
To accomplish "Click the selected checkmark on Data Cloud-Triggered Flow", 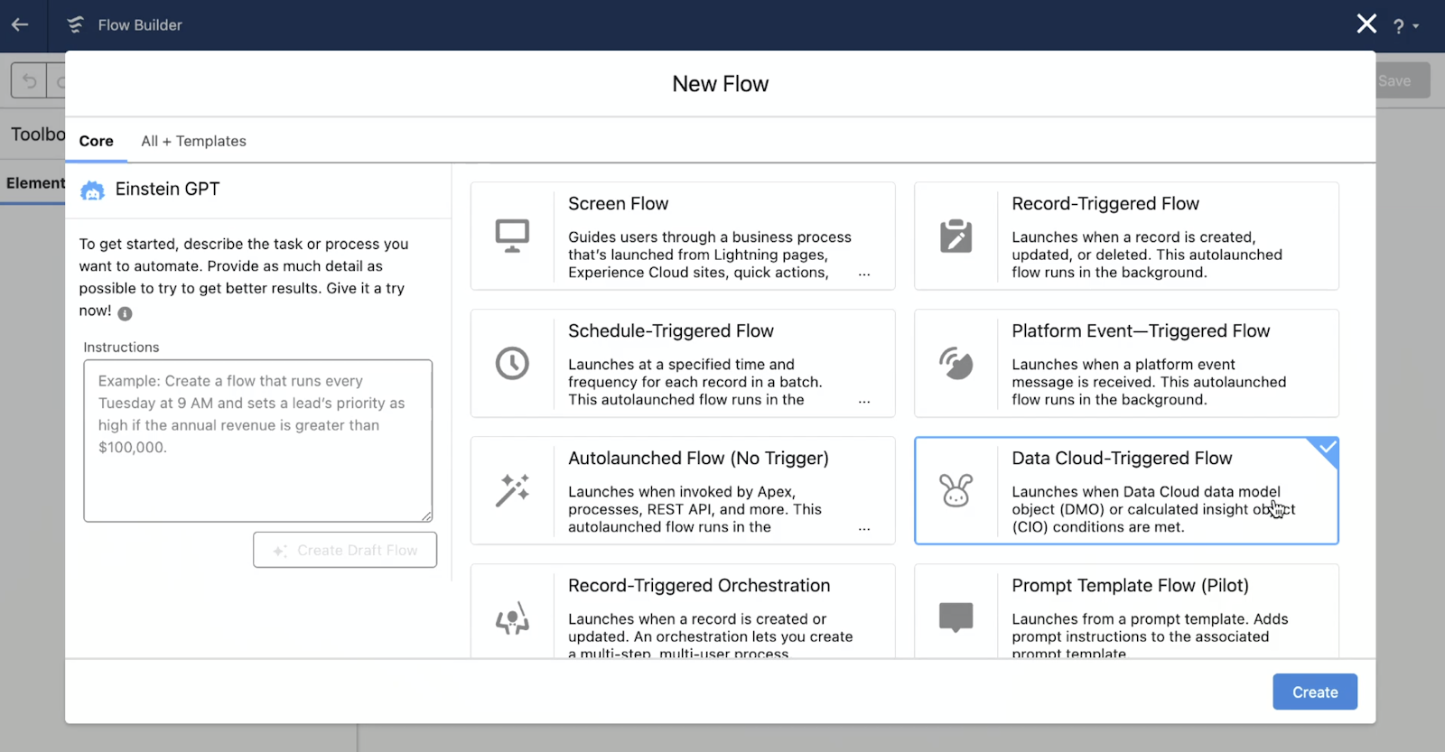I will pyautogui.click(x=1327, y=447).
